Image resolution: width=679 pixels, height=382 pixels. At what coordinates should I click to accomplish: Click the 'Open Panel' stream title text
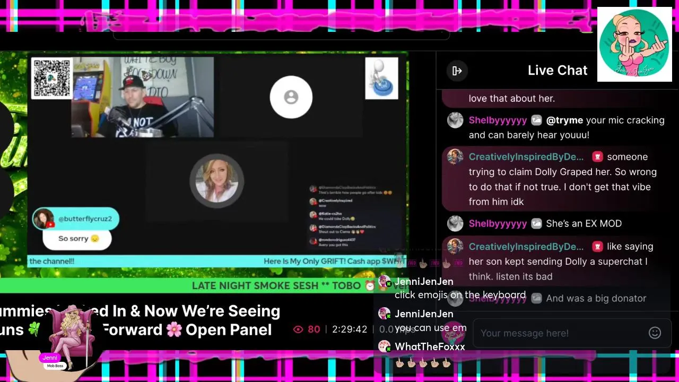pyautogui.click(x=228, y=329)
